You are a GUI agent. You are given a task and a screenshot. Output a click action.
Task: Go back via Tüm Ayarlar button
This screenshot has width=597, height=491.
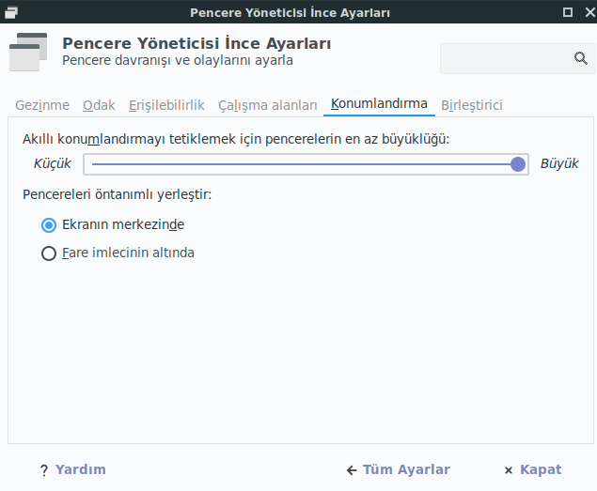[x=399, y=469]
